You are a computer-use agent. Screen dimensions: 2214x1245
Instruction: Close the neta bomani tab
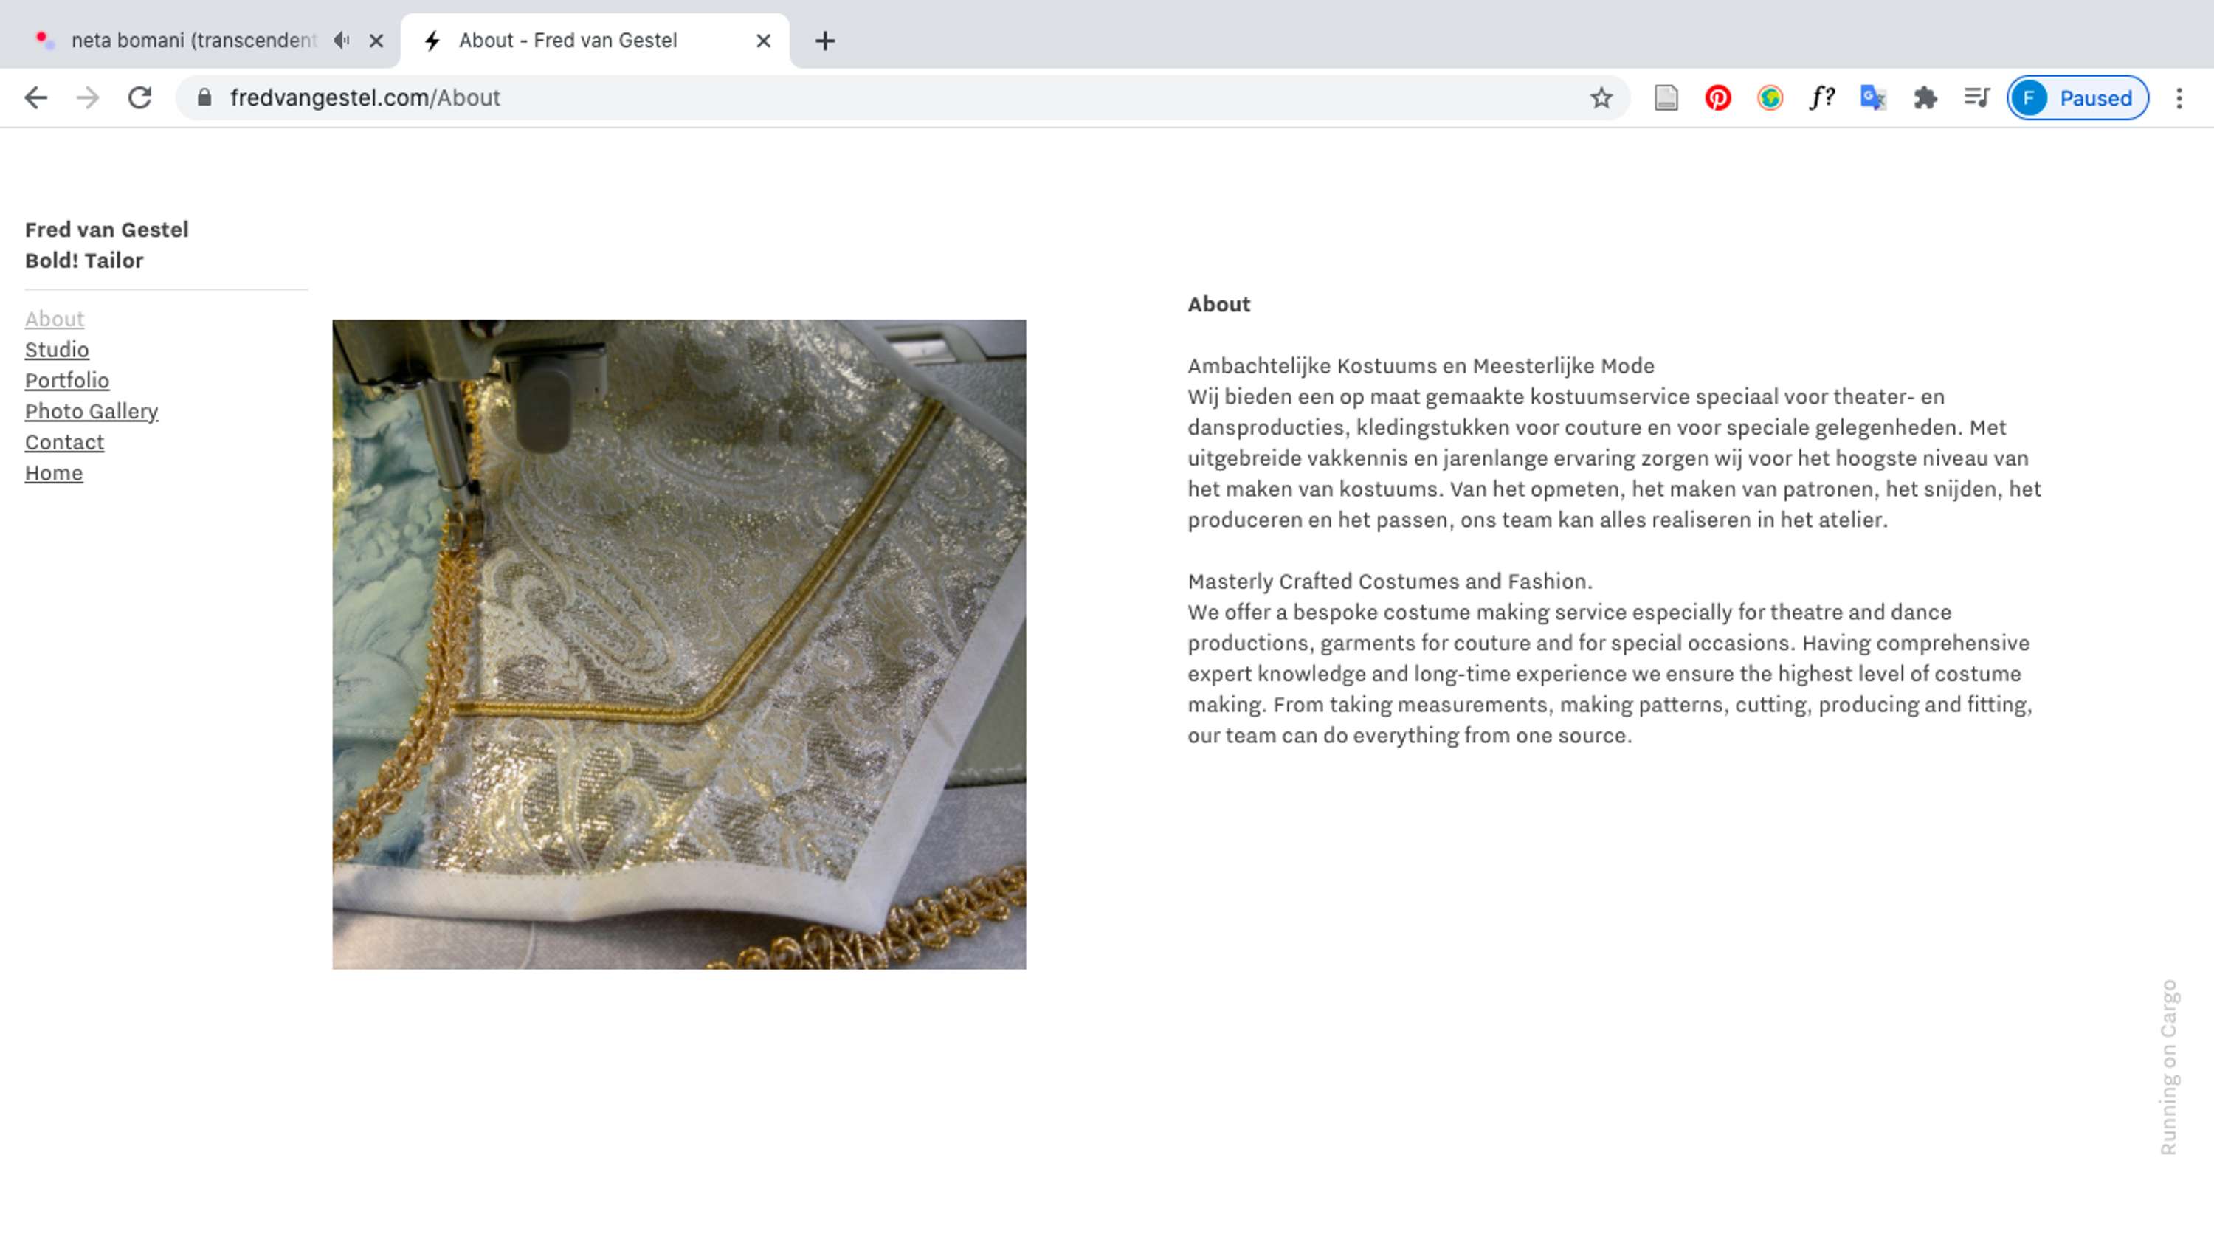click(376, 41)
